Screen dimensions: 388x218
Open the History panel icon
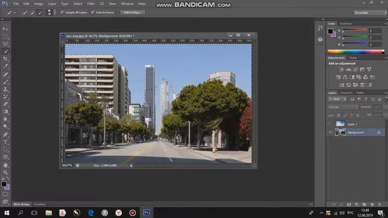(x=320, y=28)
